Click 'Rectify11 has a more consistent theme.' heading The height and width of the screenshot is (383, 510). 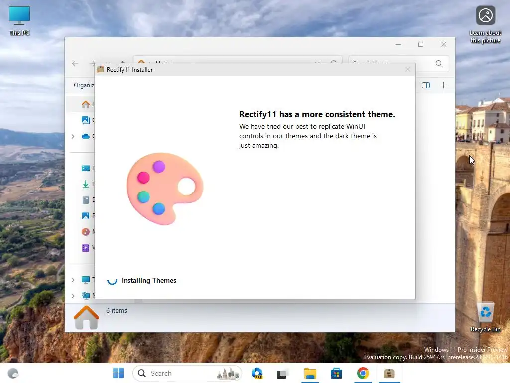click(317, 114)
